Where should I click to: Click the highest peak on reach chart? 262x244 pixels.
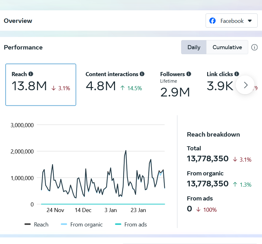pyautogui.click(x=126, y=151)
